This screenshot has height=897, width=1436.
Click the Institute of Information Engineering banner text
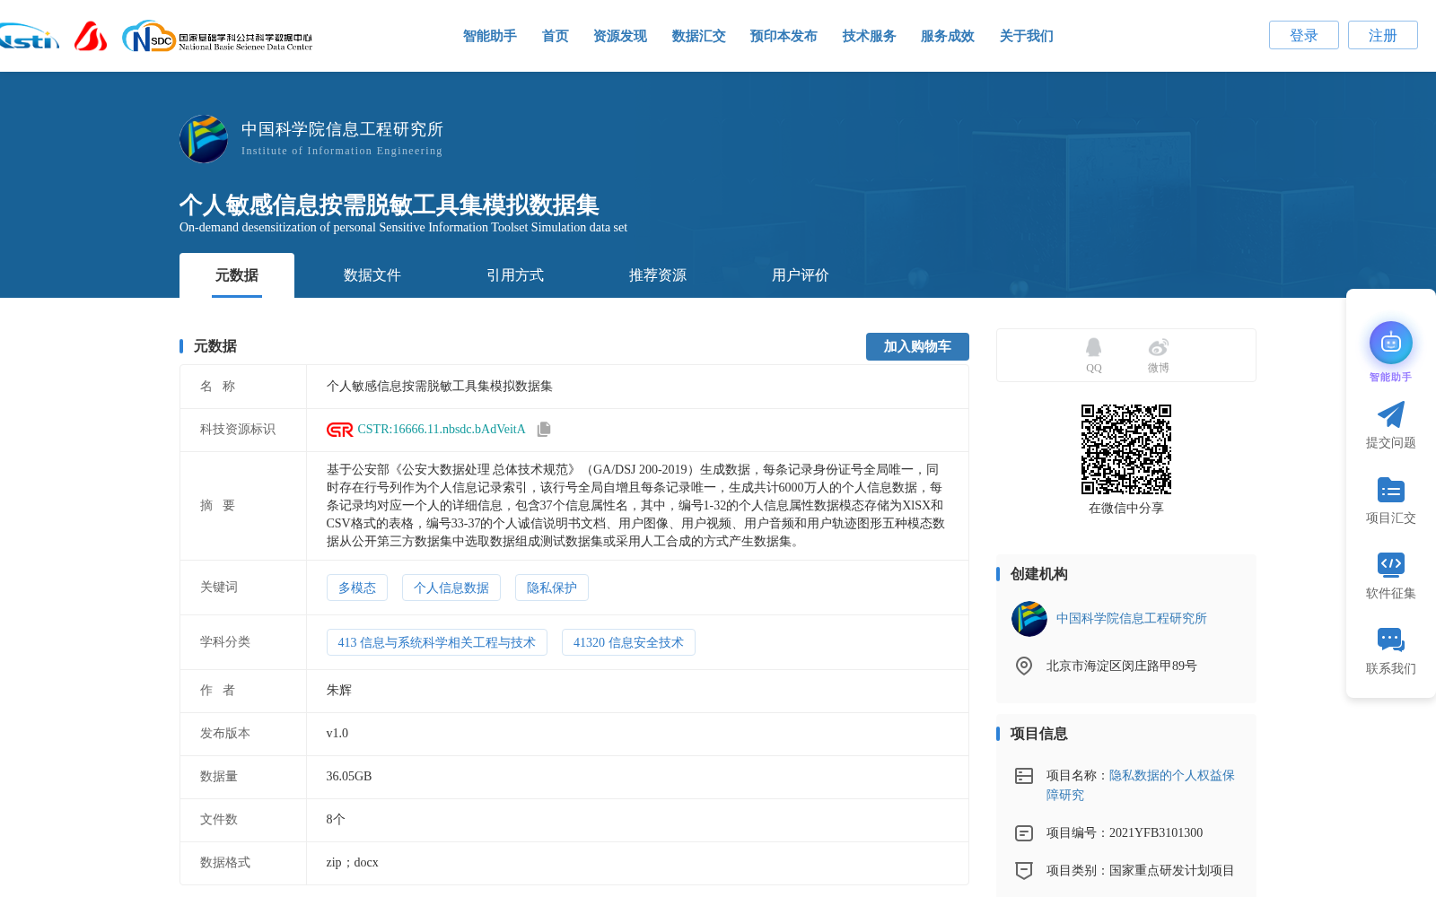point(342,151)
